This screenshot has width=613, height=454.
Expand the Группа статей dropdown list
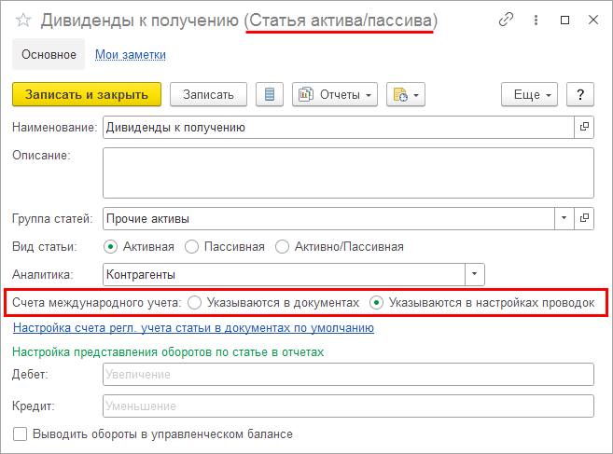point(564,219)
